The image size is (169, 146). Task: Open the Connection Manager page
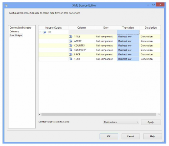pyautogui.click(x=21, y=28)
